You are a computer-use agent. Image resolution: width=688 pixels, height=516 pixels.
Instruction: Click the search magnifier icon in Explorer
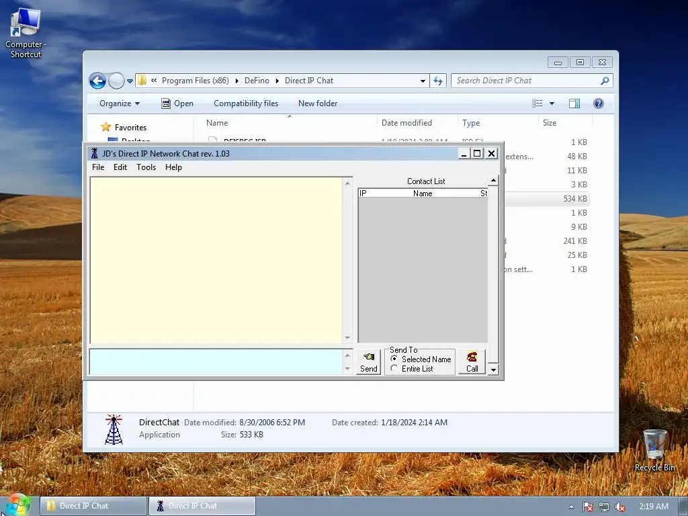pyautogui.click(x=605, y=81)
